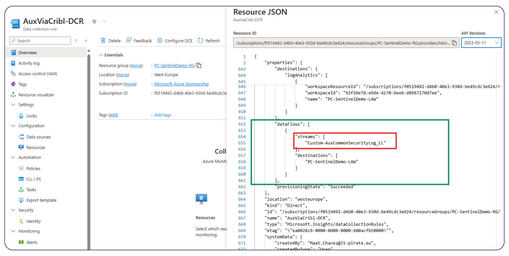Image resolution: width=509 pixels, height=256 pixels.
Task: Click the Access control (IAM) people icon
Action: coord(13,73)
